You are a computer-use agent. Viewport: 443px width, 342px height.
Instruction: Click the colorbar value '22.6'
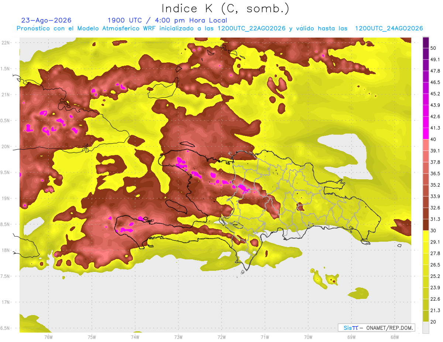pyautogui.click(x=435, y=299)
